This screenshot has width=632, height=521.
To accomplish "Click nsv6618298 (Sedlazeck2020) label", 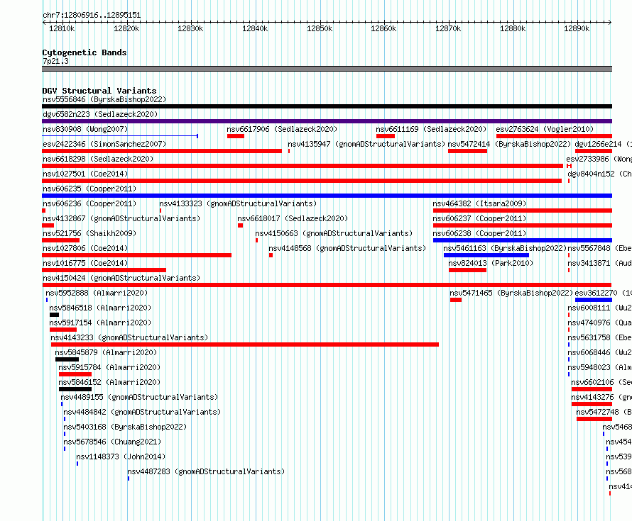I will (x=98, y=159).
